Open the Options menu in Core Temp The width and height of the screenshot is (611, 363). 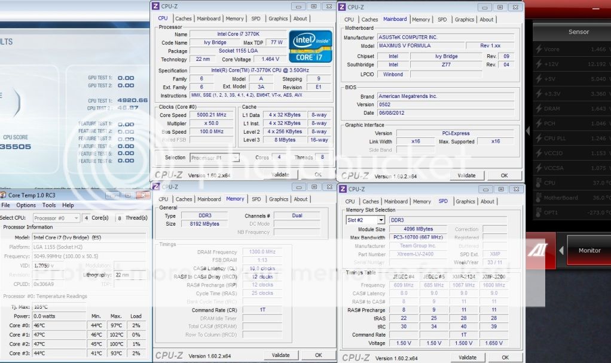click(26, 205)
